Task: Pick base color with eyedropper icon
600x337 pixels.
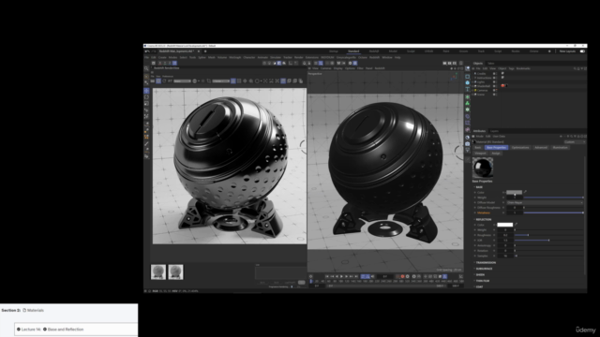Action: 525,192
